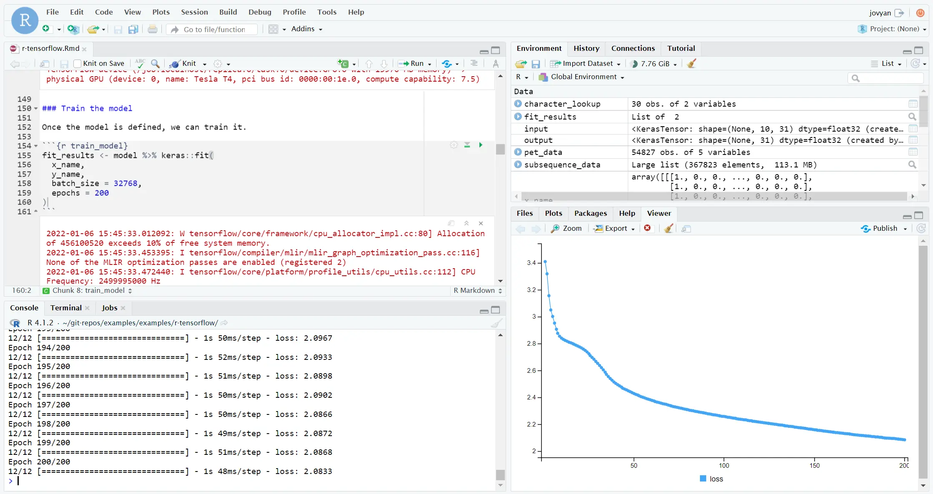The height and width of the screenshot is (494, 933).
Task: Click the Environment search field
Action: [x=885, y=78]
